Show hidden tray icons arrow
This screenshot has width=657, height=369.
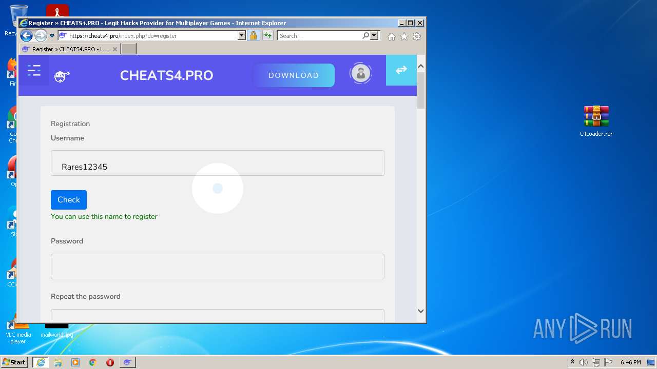[572, 362]
